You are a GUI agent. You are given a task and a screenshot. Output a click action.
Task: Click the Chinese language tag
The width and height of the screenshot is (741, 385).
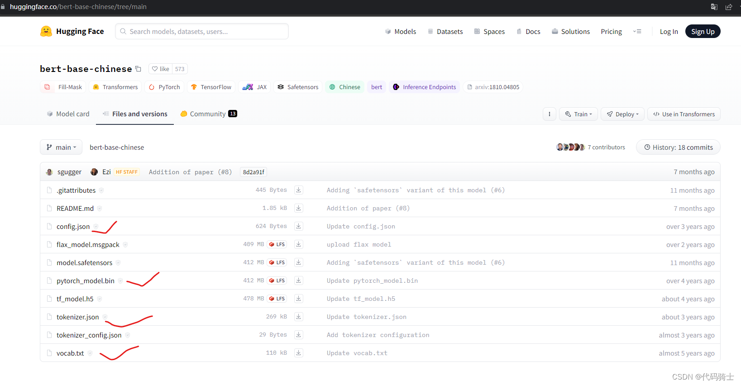pyautogui.click(x=345, y=87)
